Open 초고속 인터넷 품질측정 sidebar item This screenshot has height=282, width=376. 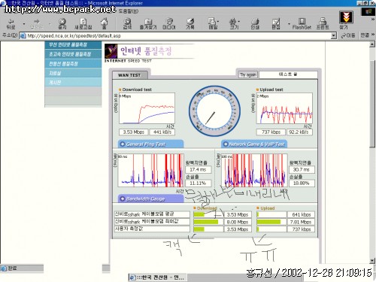[x=73, y=54]
